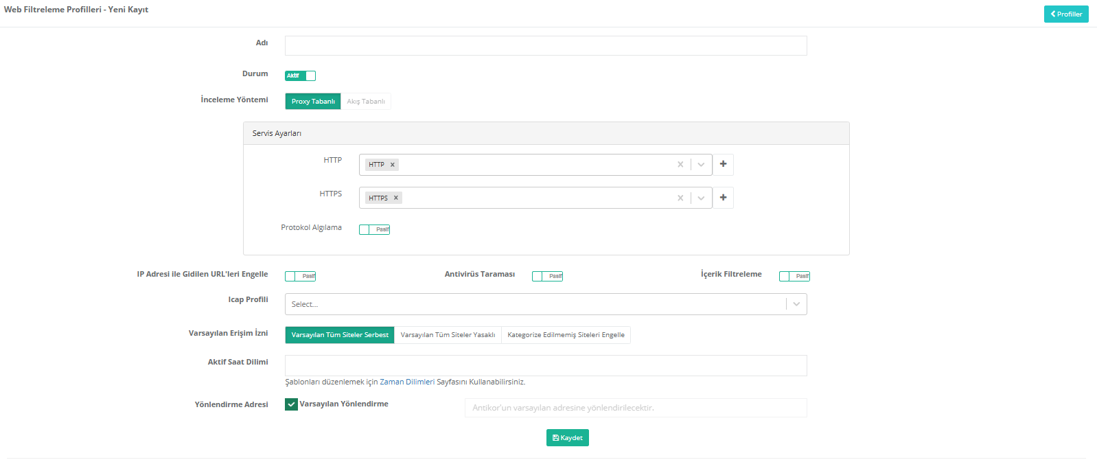Clear all values in the HTTP selector
Viewport: 1097px width, 460px height.
coord(680,165)
